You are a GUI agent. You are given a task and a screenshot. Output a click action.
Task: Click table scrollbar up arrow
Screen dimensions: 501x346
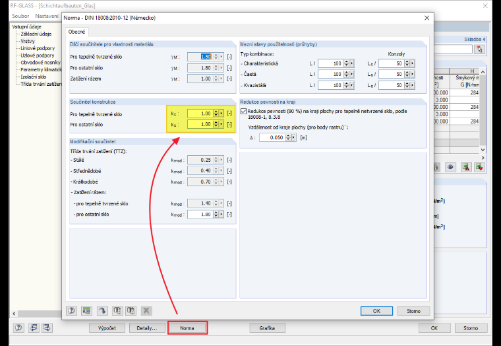[483, 72]
